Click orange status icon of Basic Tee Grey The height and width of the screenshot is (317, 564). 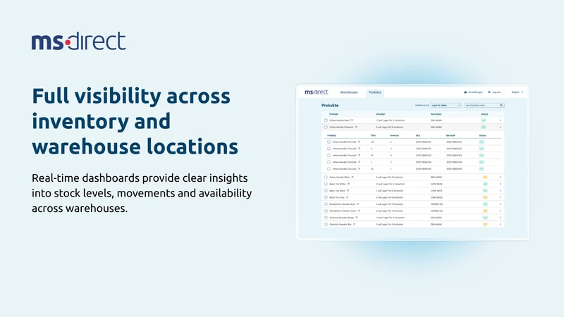[485, 197]
